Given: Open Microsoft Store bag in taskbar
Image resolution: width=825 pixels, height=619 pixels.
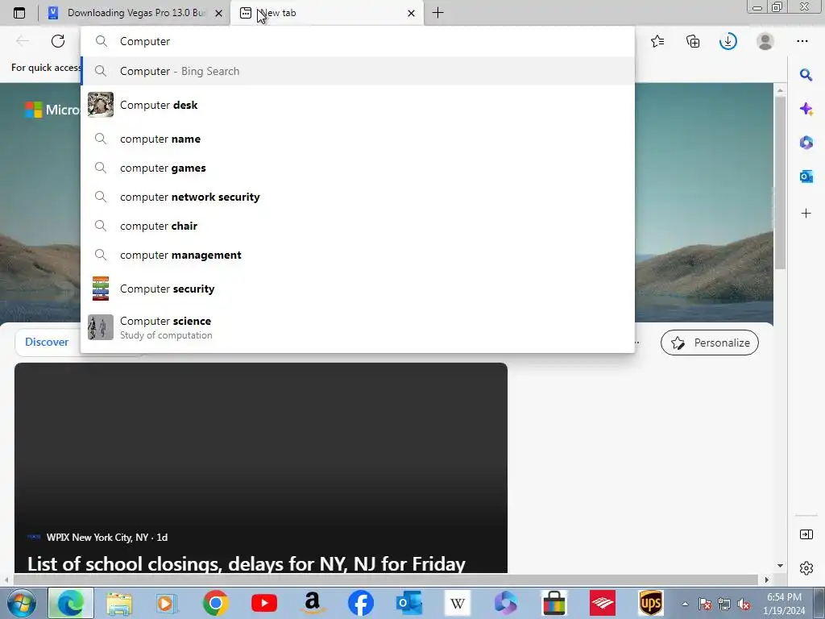Looking at the screenshot, I should click(554, 603).
